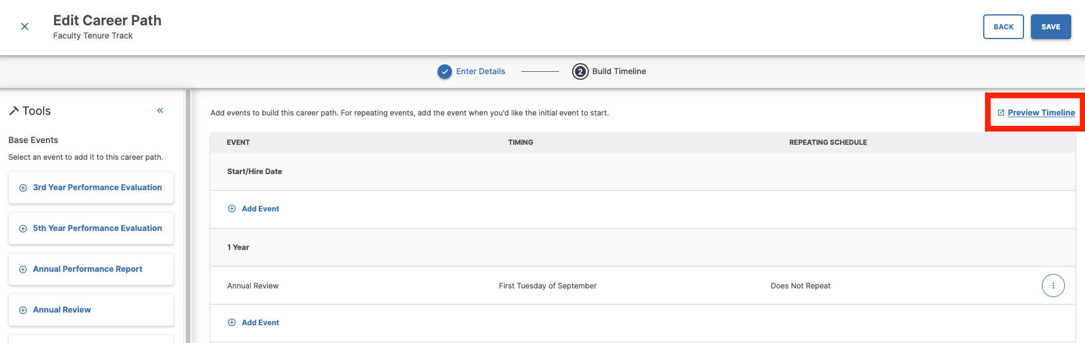
Task: Click the TIMING column header
Action: pyautogui.click(x=520, y=142)
